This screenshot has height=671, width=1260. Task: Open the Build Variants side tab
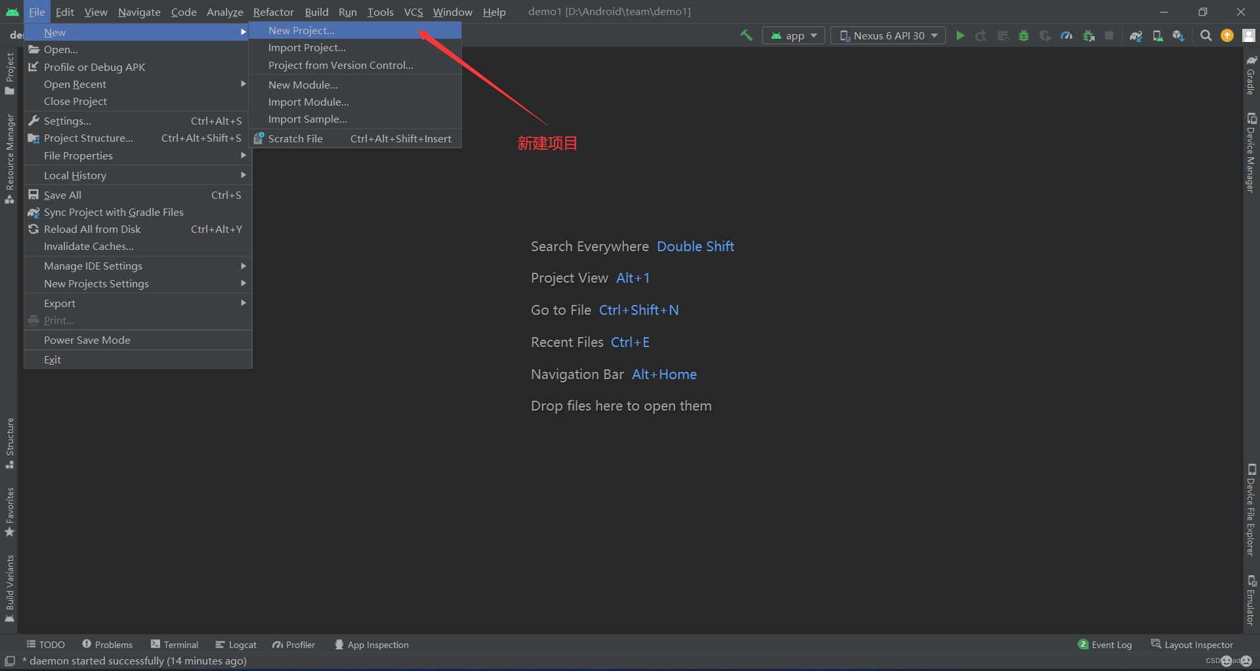coord(9,589)
